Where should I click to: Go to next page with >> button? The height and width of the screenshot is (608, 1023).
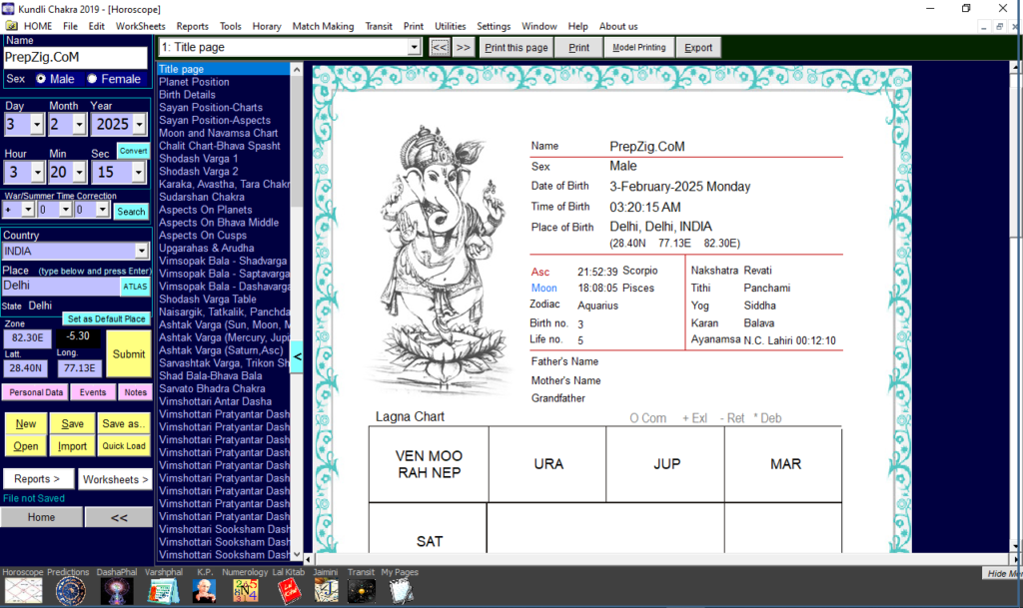coord(464,48)
